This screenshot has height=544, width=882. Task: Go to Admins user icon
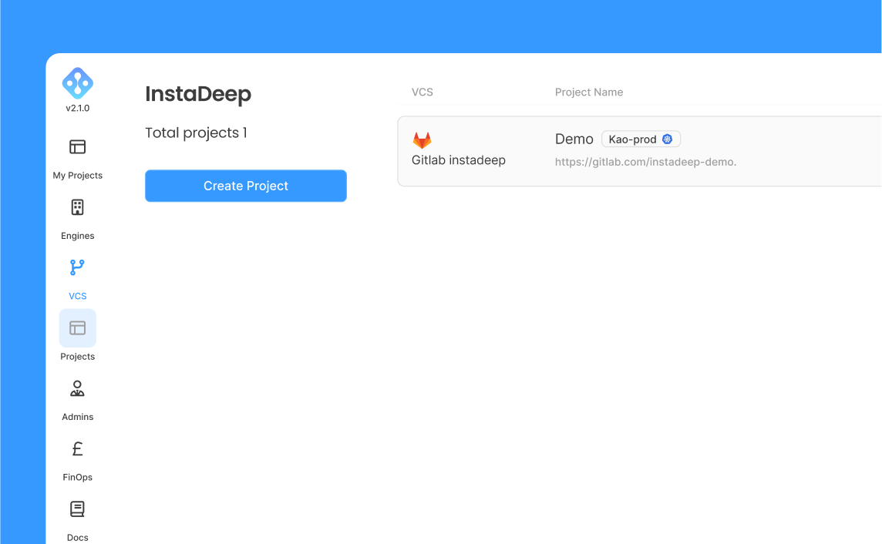click(x=78, y=388)
